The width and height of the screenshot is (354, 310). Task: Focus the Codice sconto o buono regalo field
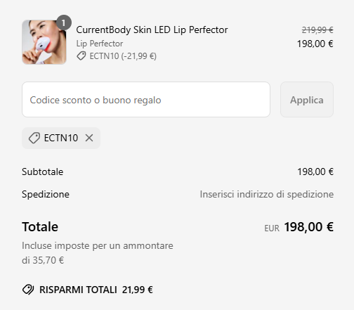point(146,100)
